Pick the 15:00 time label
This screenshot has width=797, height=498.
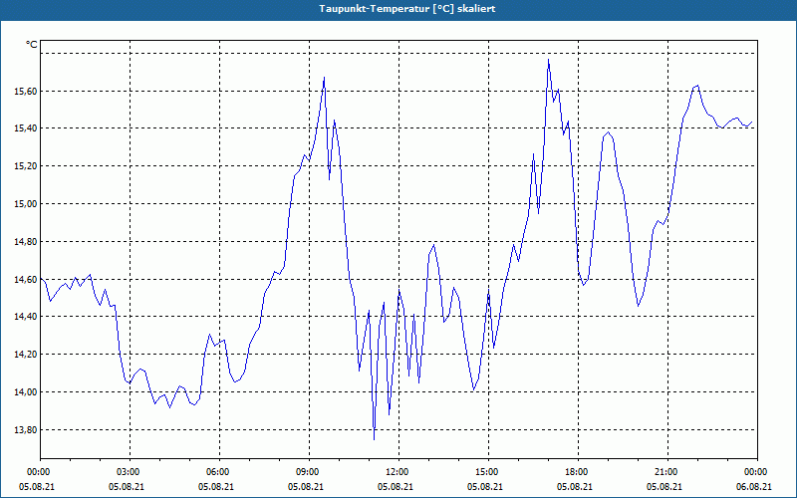click(x=488, y=472)
